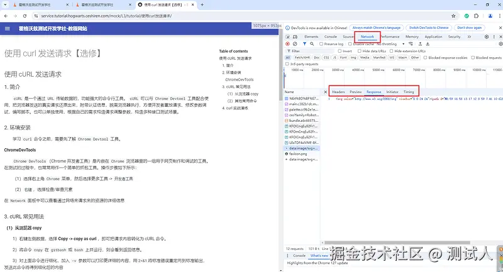503x272 pixels.
Task: Reload the page in Chrome
Action: point(25,16)
